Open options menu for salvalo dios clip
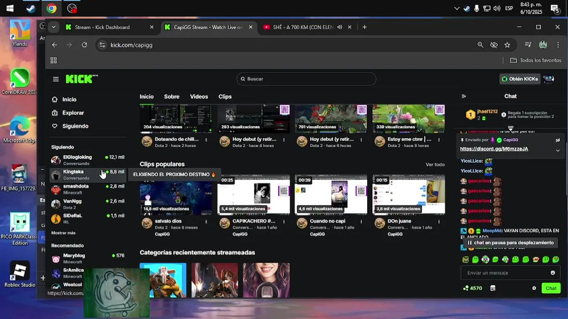The width and height of the screenshot is (568, 319). tap(206, 222)
